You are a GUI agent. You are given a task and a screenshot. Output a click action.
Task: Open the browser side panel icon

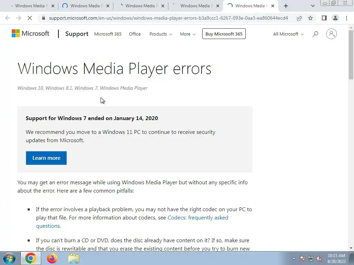(324, 18)
